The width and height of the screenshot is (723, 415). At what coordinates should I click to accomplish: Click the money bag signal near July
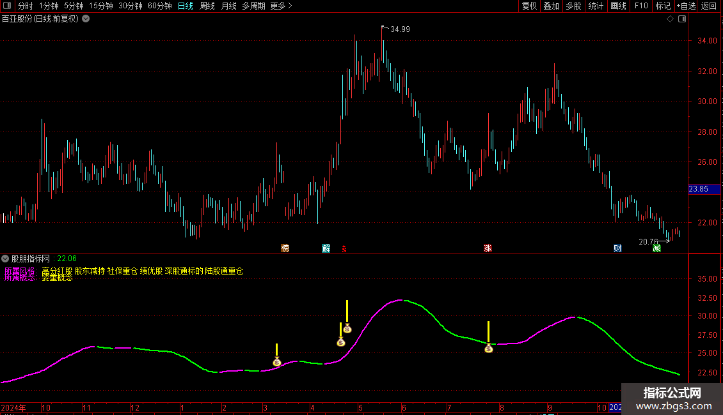point(488,349)
